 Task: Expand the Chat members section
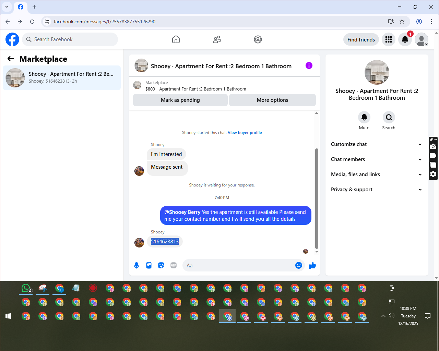click(x=377, y=159)
